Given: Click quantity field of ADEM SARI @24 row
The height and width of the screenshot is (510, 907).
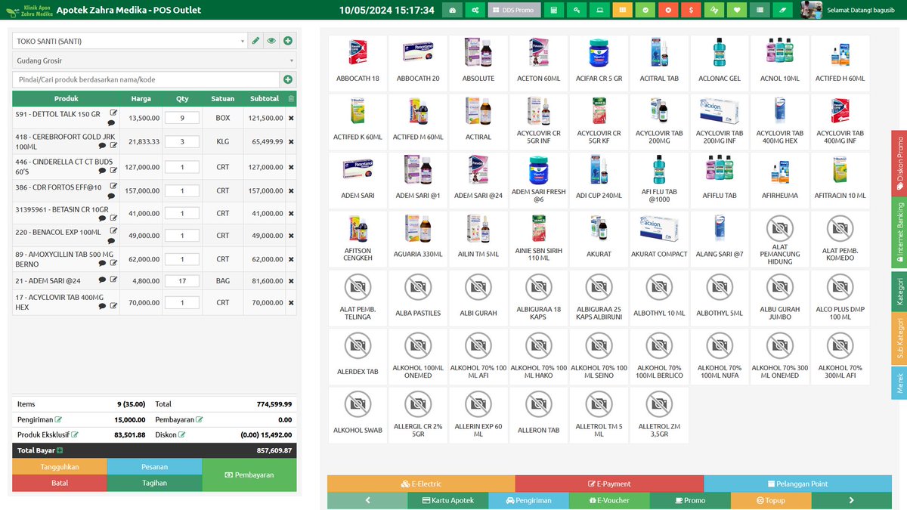Looking at the screenshot, I should (181, 281).
